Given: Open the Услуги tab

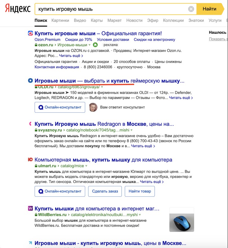Looking at the screenshot, I should pos(215,20).
